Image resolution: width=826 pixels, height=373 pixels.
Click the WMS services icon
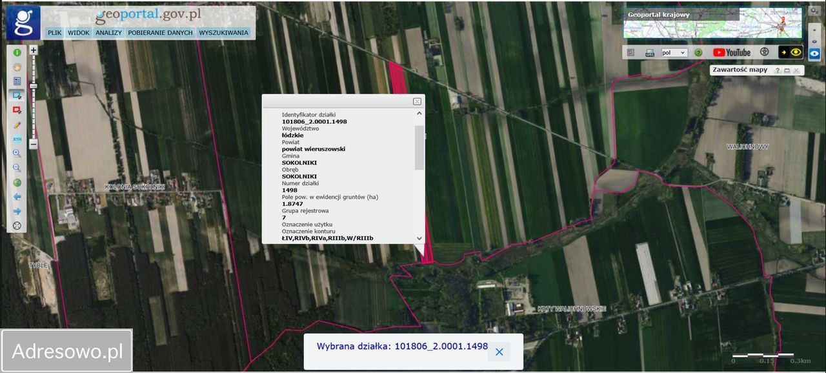pyautogui.click(x=650, y=52)
